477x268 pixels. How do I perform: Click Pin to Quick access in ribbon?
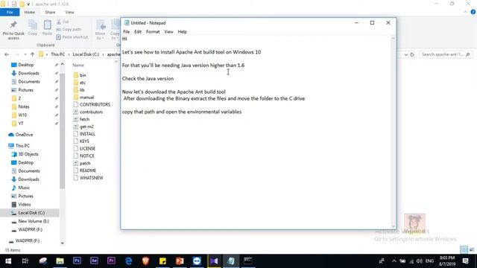coord(13,30)
